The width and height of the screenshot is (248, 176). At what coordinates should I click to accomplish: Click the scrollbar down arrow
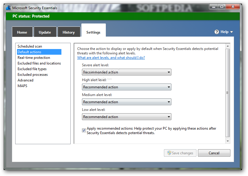click(x=228, y=141)
